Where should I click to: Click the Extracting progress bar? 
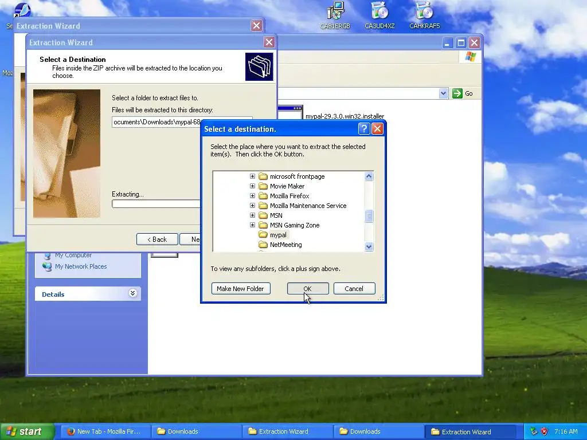[x=156, y=204]
